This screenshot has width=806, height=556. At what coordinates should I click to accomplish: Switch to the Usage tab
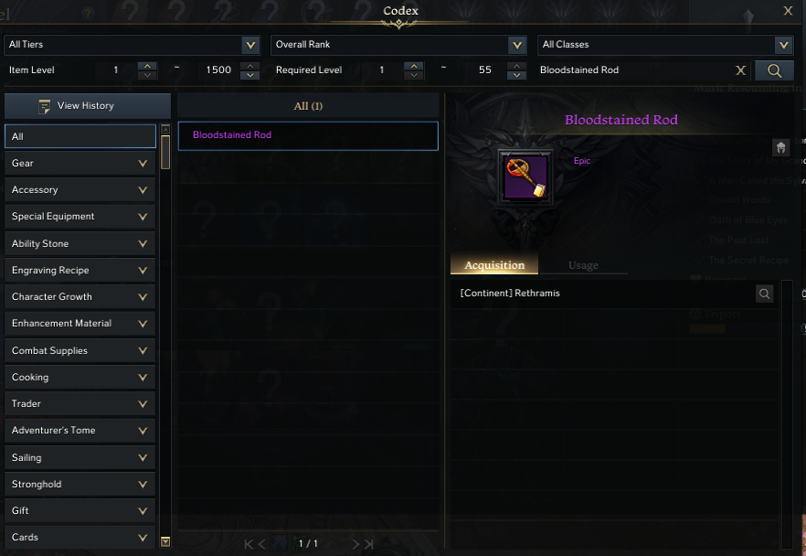(x=583, y=265)
